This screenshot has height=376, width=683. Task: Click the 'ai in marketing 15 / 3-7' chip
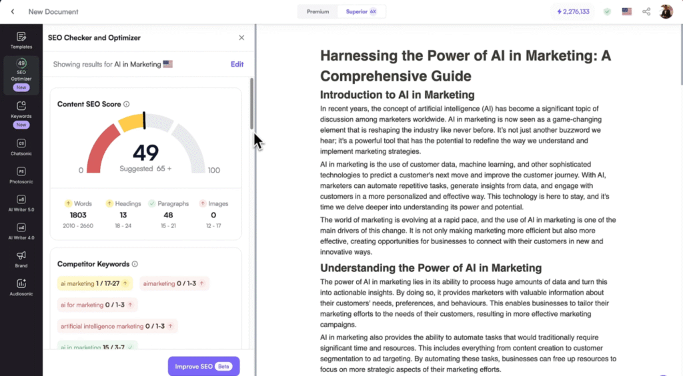[97, 347]
